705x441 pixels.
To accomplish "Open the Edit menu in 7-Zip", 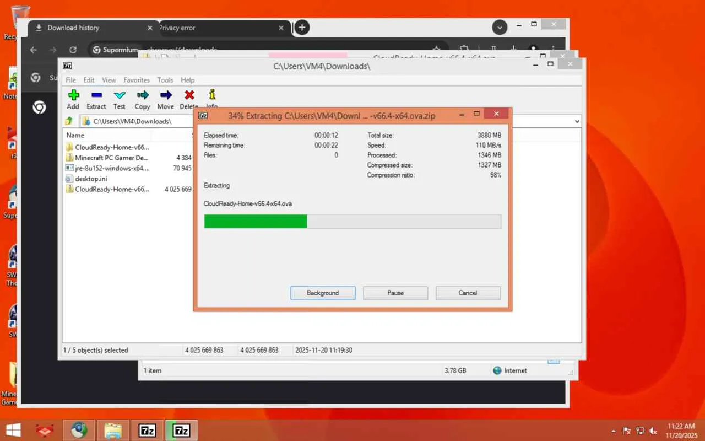I will tap(89, 80).
